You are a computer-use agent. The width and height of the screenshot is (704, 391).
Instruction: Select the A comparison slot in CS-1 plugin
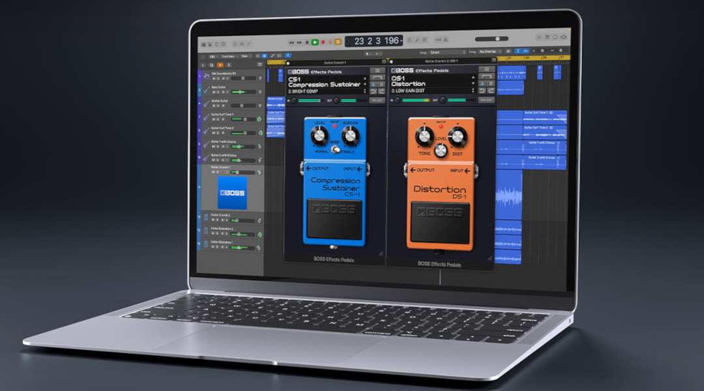[374, 85]
